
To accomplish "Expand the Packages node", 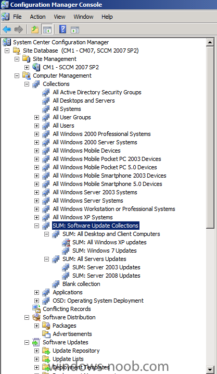I will tap(36, 326).
